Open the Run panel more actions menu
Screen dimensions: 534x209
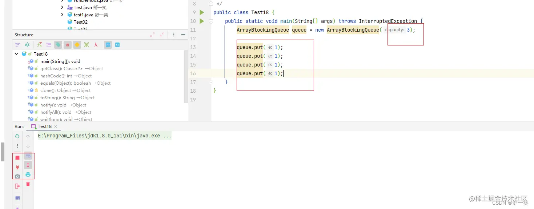17,146
